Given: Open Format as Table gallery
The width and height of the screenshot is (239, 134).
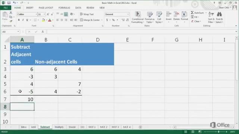Looking at the screenshot, I should point(150,17).
